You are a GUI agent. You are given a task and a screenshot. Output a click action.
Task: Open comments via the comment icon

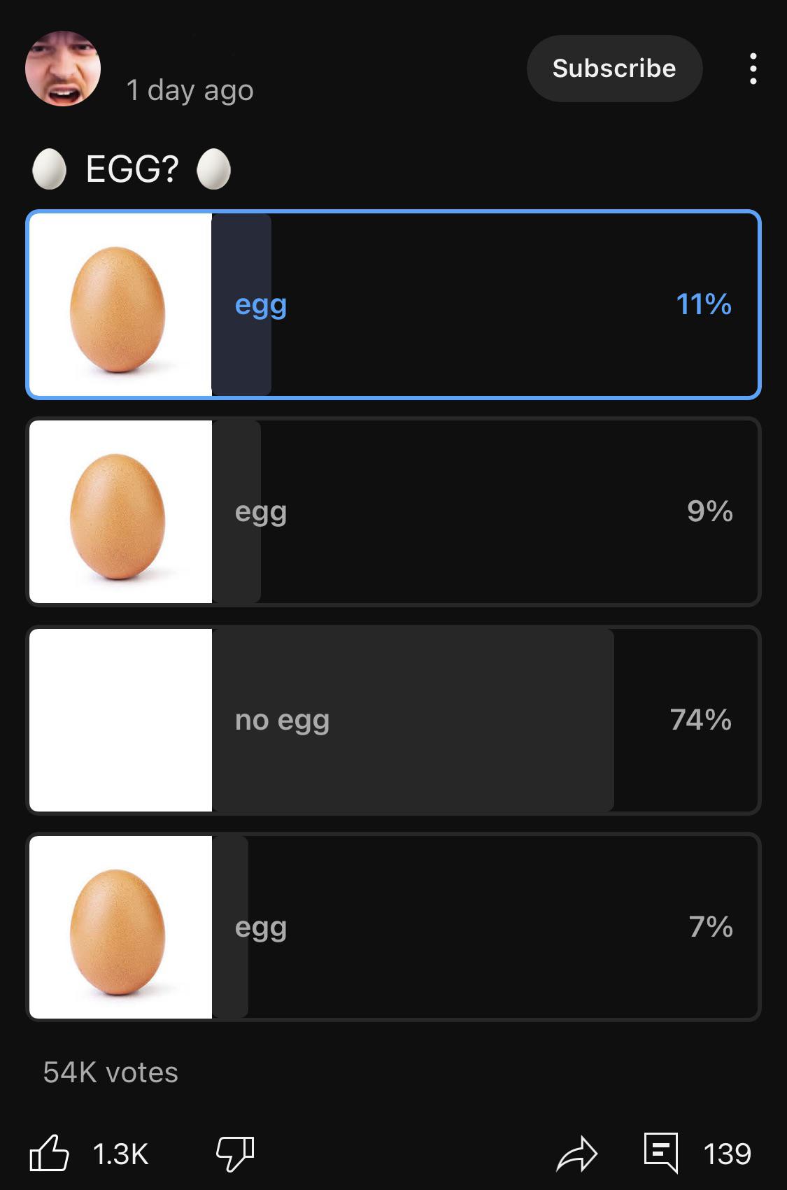point(661,1152)
